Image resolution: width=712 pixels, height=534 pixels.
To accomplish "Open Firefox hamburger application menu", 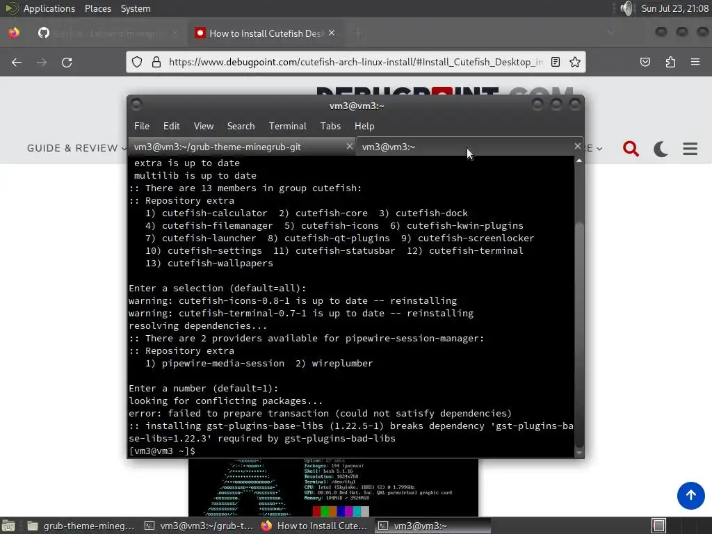I will point(695,62).
